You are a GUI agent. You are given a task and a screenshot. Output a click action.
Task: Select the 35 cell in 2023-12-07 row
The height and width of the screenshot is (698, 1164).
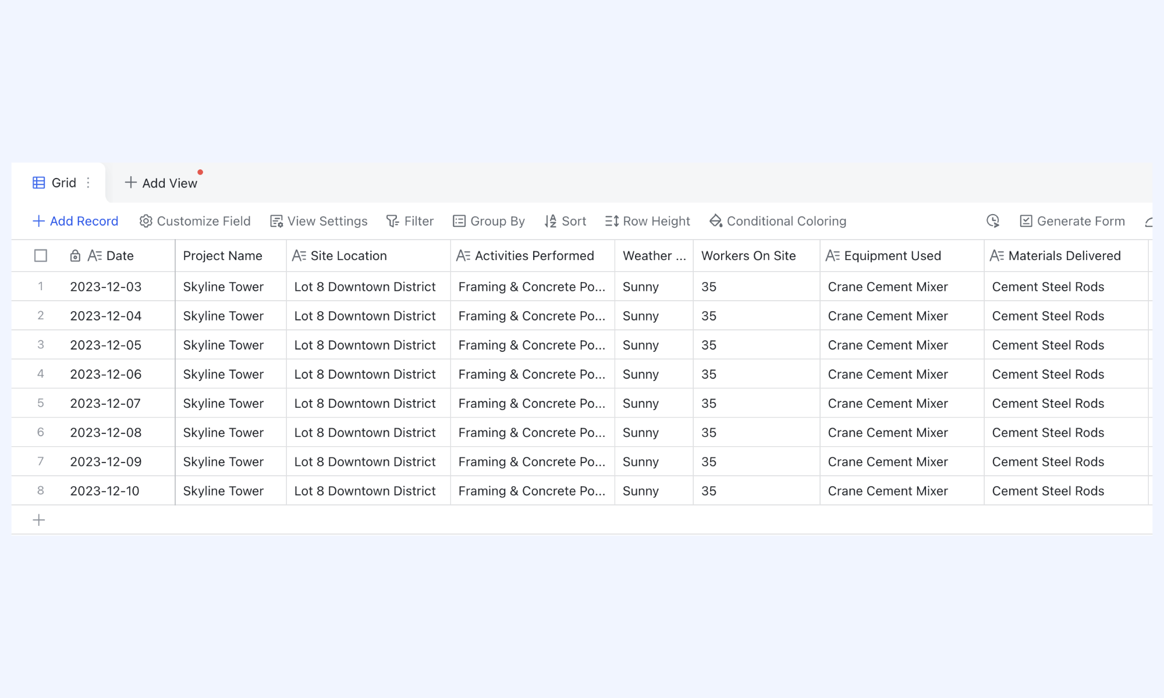coord(757,403)
